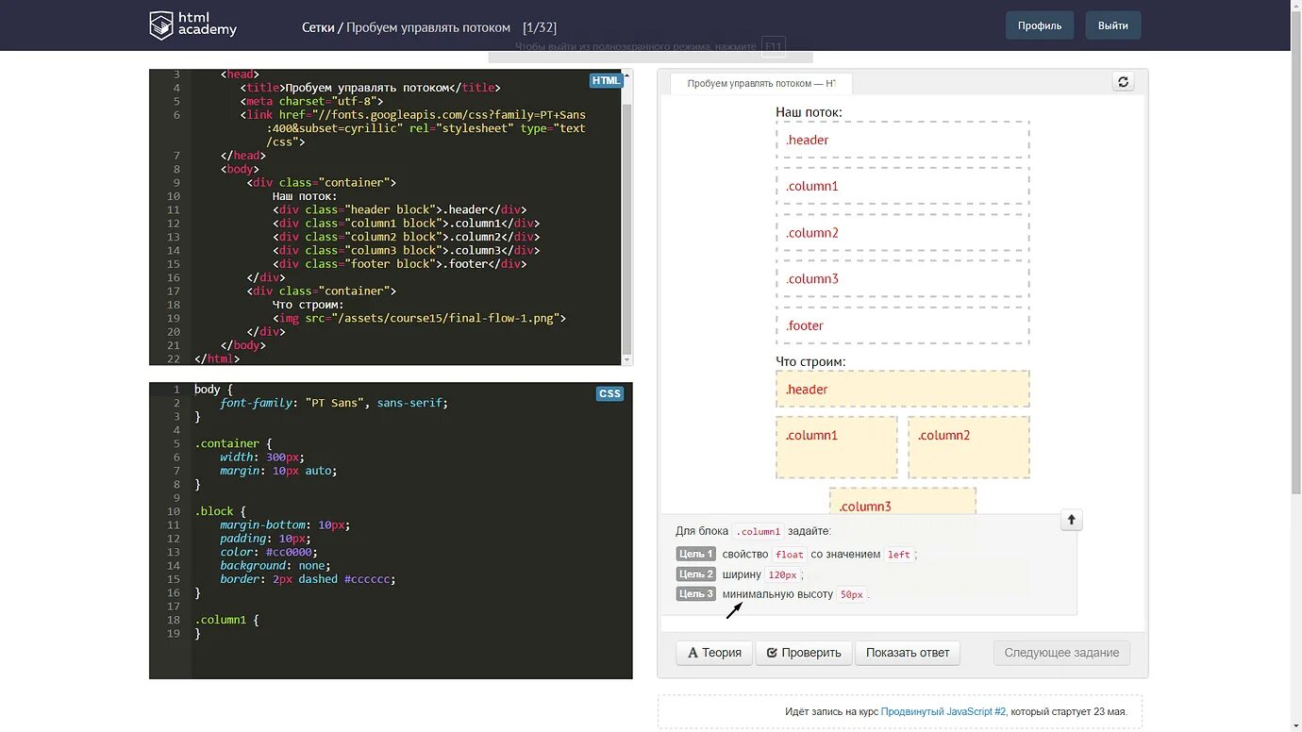Image resolution: width=1302 pixels, height=732 pixels.
Task: Select the preview tab Пробуем управлять потоком
Action: [x=760, y=83]
